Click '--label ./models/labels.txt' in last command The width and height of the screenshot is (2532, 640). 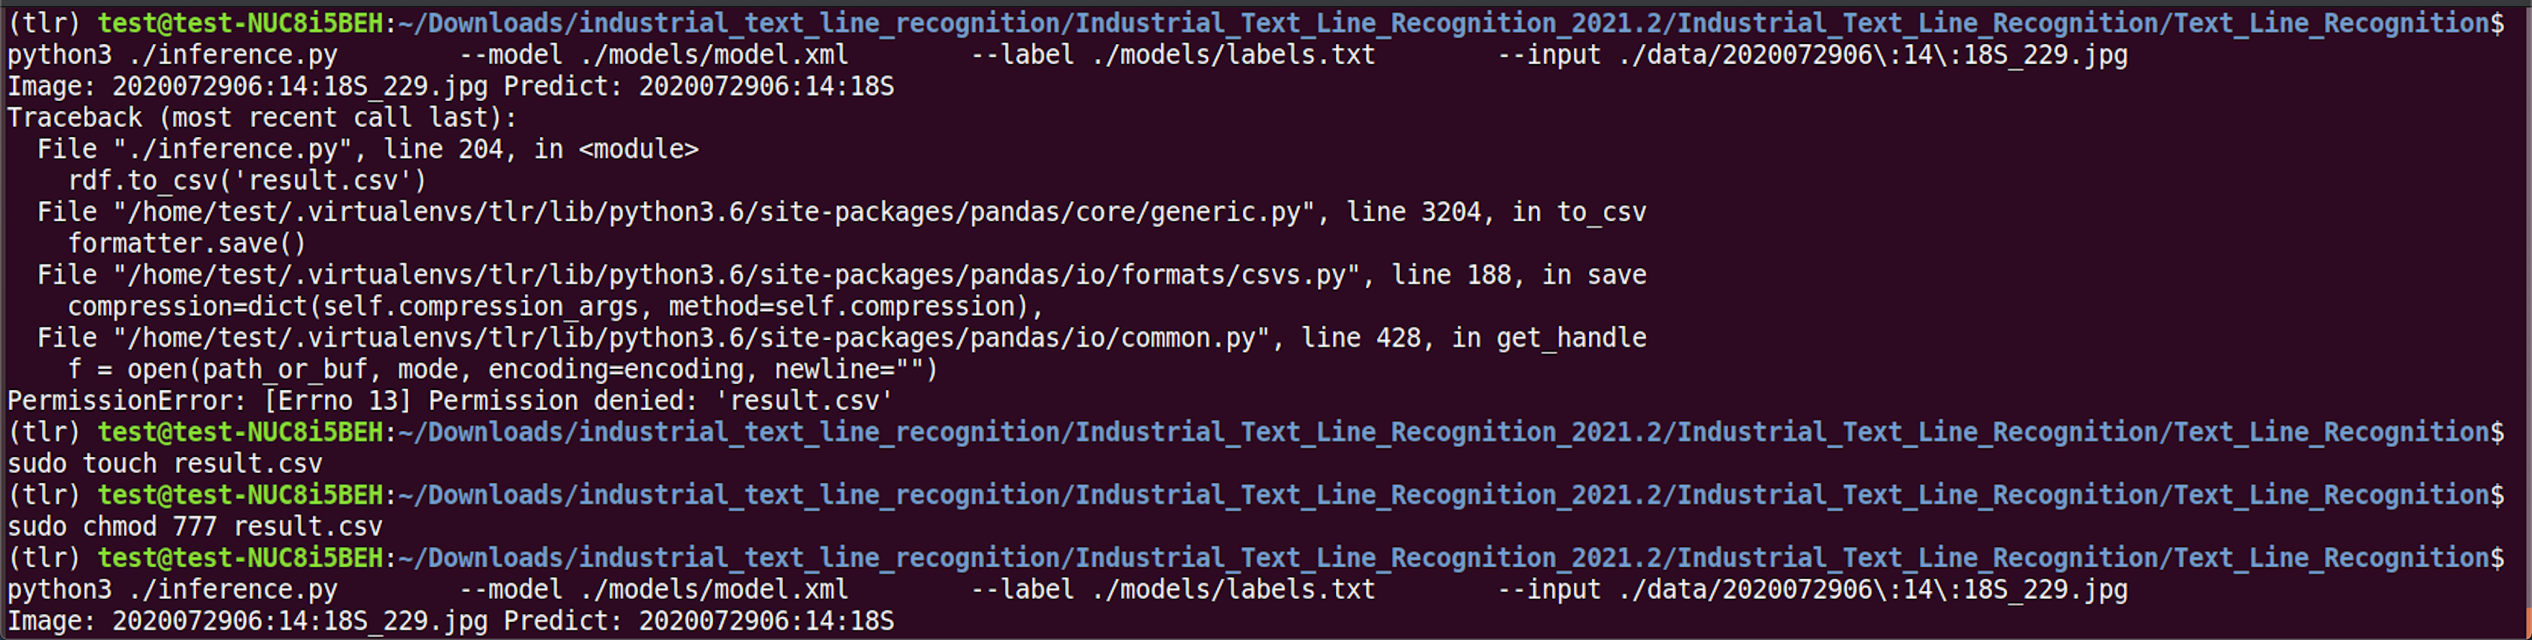coord(1172,590)
